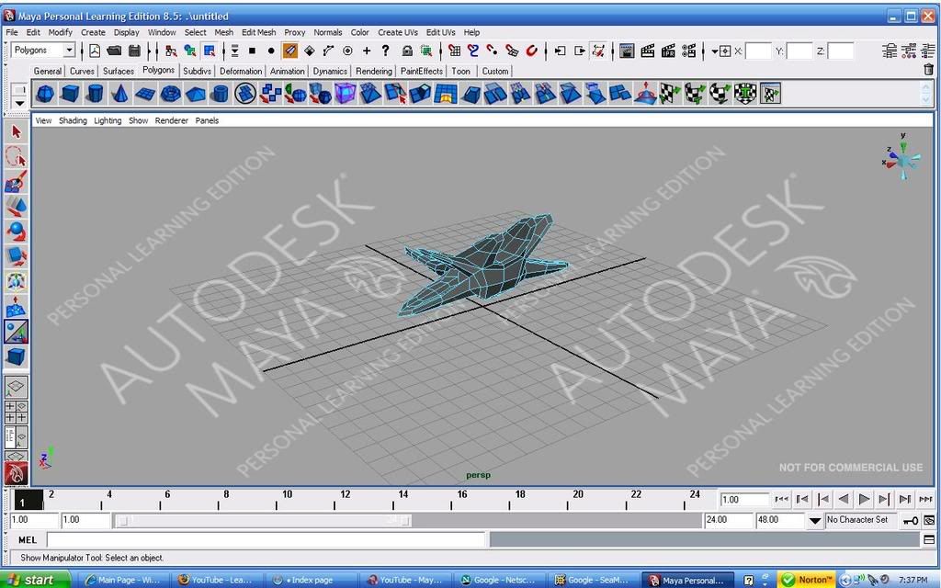
Task: Open the character set dropdown arrow
Action: tap(814, 520)
